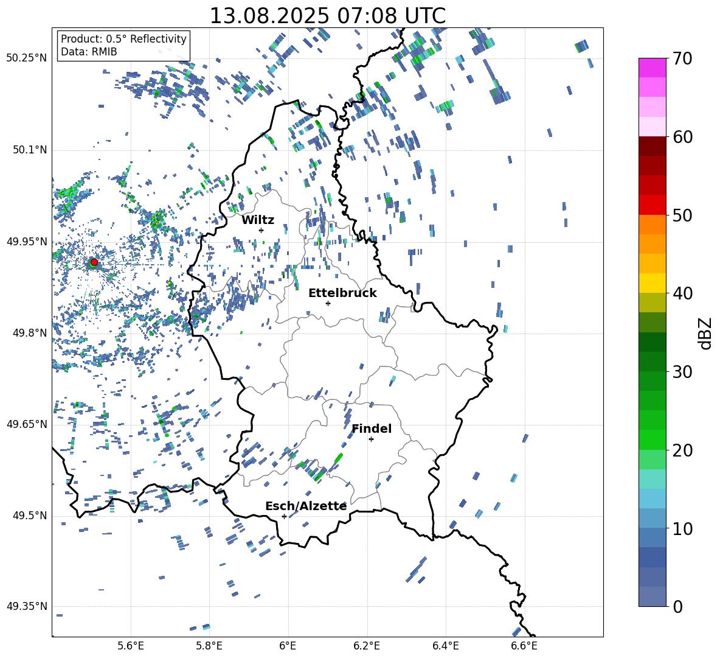The width and height of the screenshot is (720, 658).
Task: Click the 6.6°E longitude label
Action: point(524,646)
